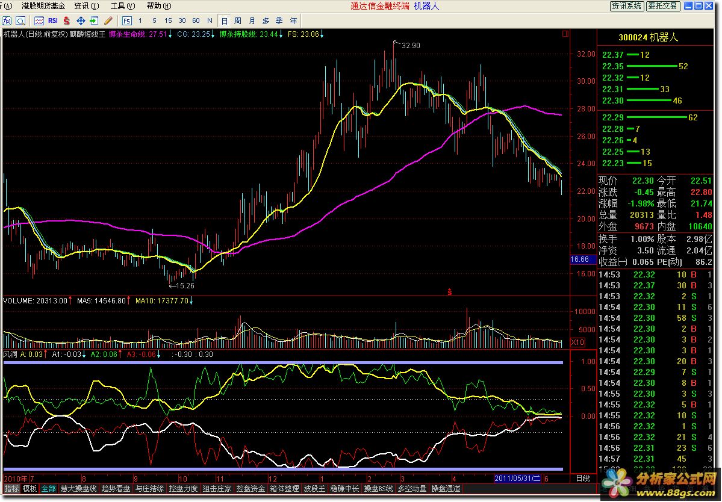Click the red S marker below price chart

(x=449, y=292)
